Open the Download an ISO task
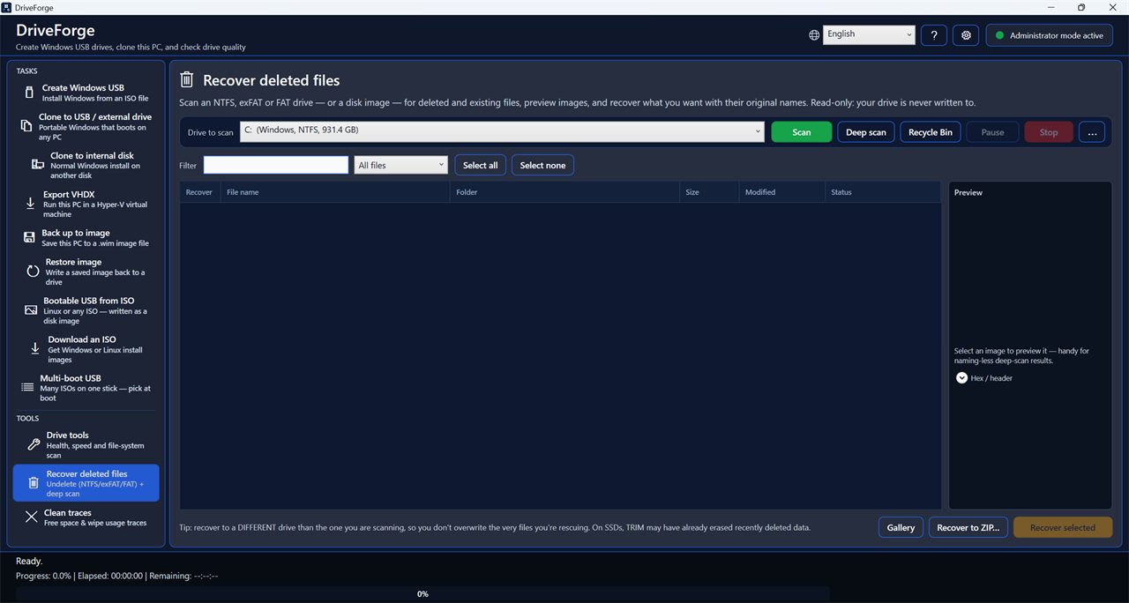 pyautogui.click(x=86, y=349)
